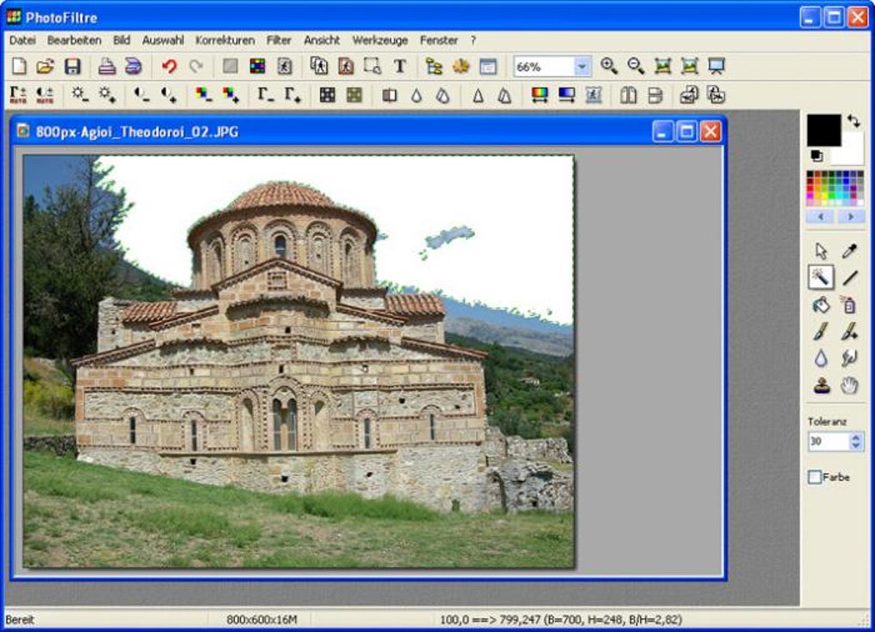Image resolution: width=875 pixels, height=632 pixels.
Task: Open the Datei menu
Action: click(x=22, y=40)
